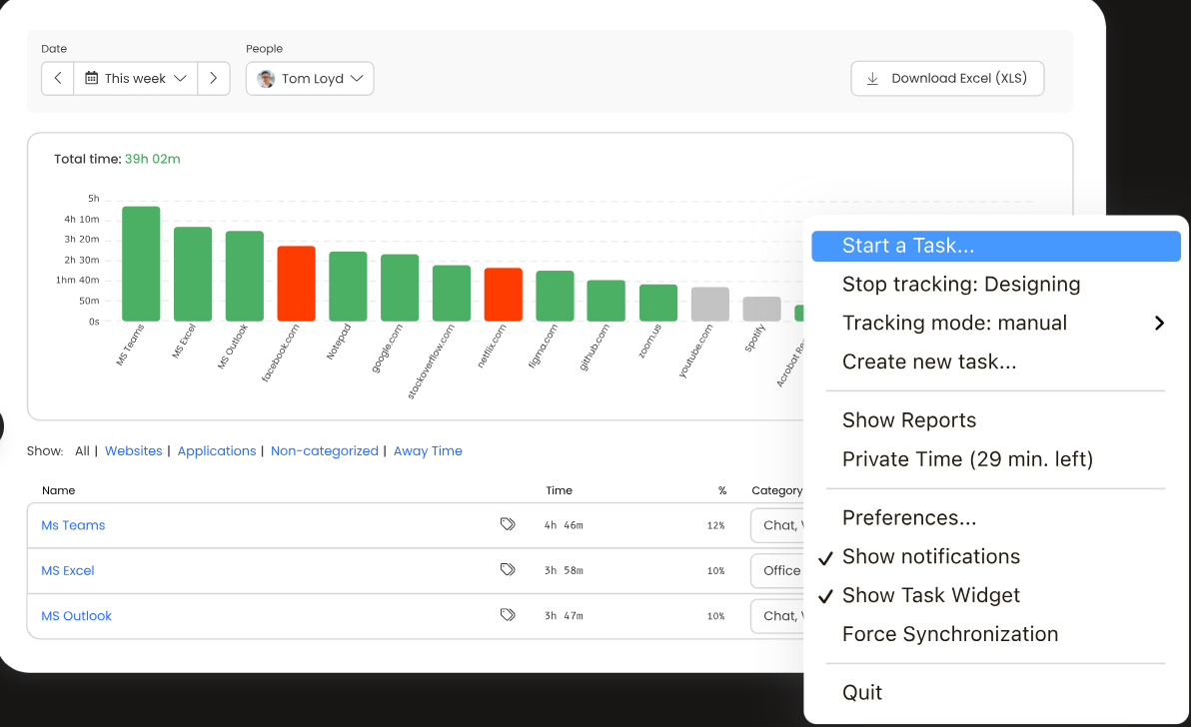Click the download arrow icon
This screenshot has height=727, width=1191.
click(872, 79)
